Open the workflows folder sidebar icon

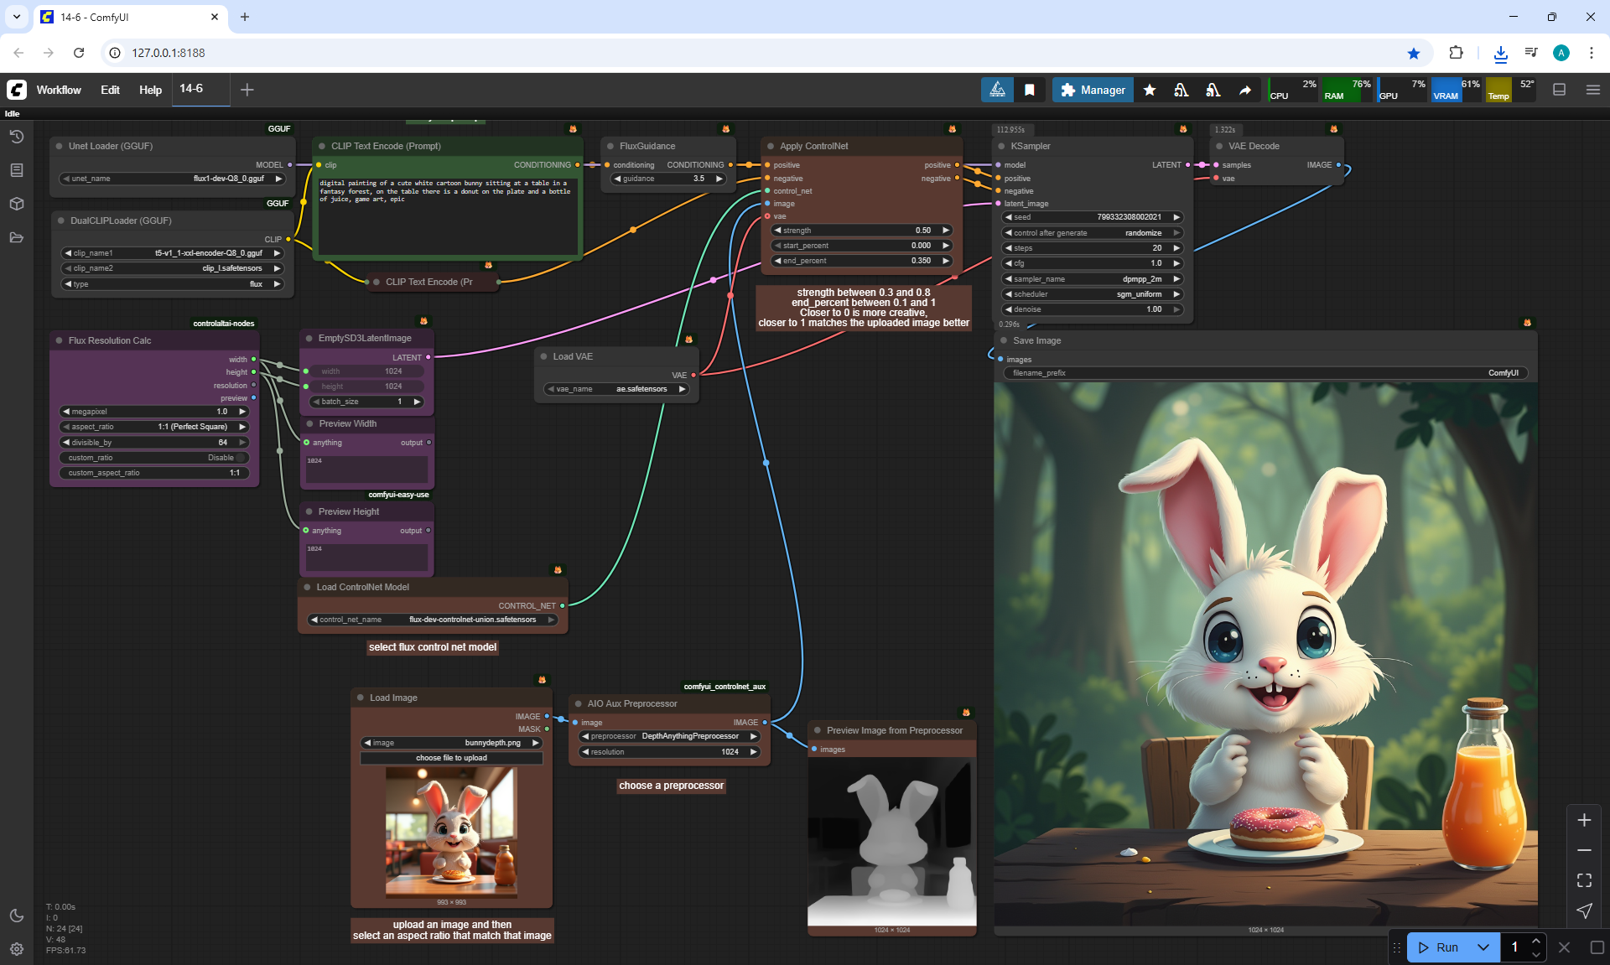[17, 237]
